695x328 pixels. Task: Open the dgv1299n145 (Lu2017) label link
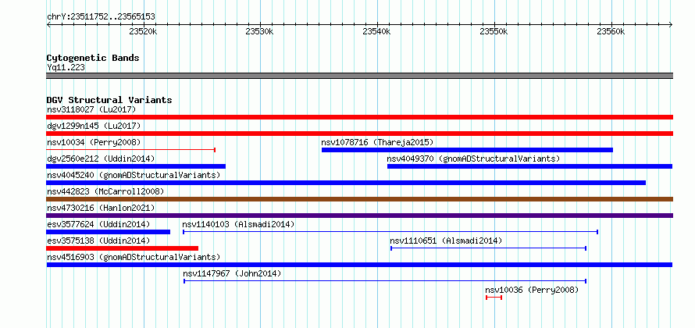tap(94, 126)
